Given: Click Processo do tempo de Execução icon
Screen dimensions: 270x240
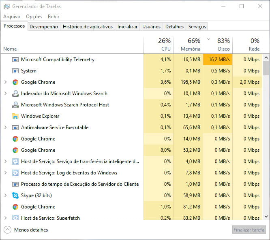Looking at the screenshot, I should coord(15,184).
